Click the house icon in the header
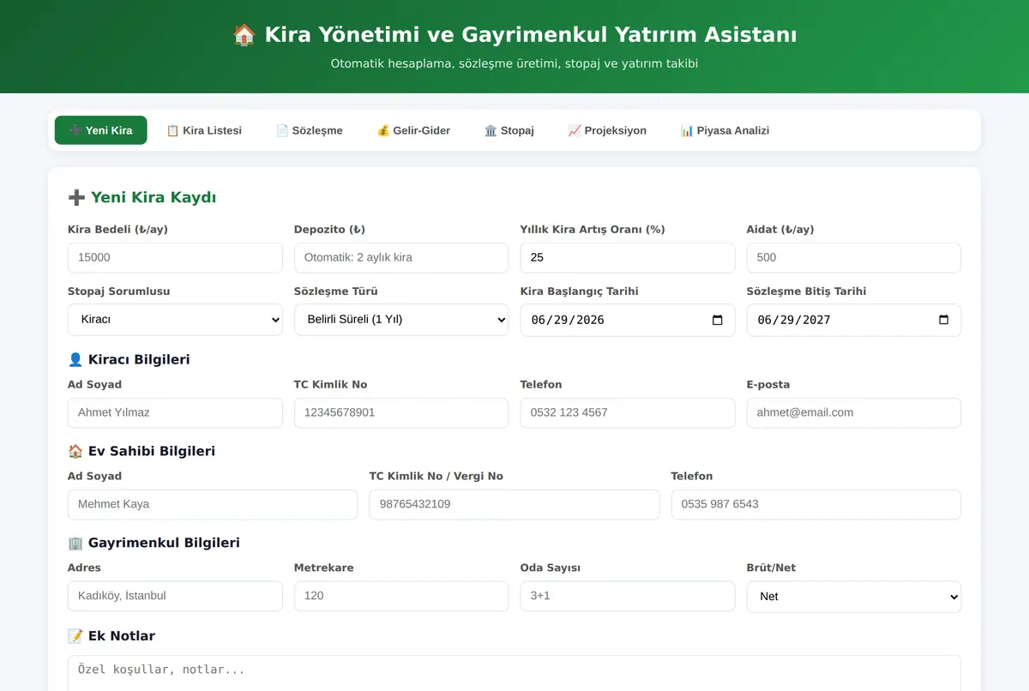The height and width of the screenshot is (691, 1029). [x=244, y=35]
